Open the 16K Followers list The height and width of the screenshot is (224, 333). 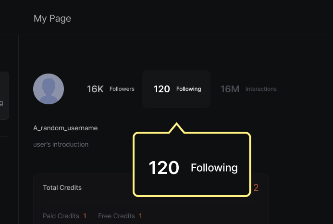[x=111, y=89]
